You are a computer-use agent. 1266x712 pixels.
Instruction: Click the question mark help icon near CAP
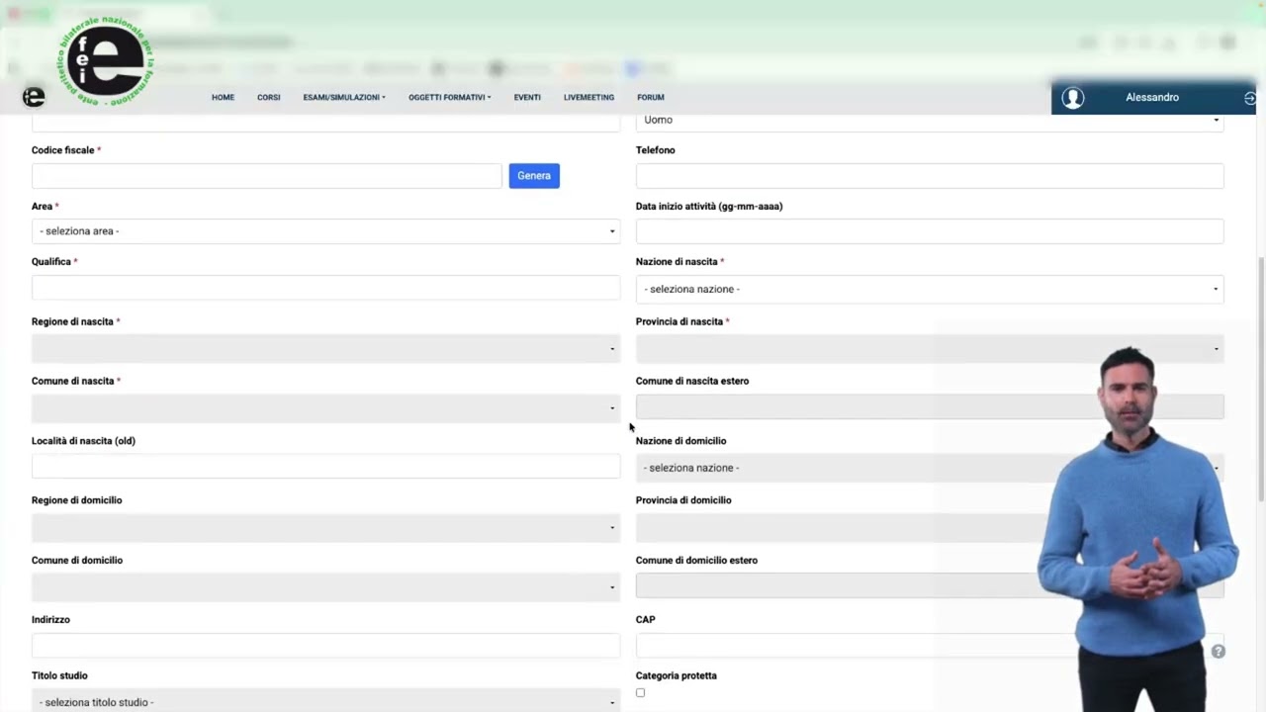[1218, 651]
